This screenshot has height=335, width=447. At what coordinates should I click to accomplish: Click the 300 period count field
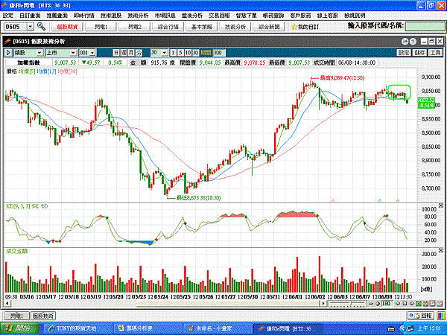coord(218,53)
